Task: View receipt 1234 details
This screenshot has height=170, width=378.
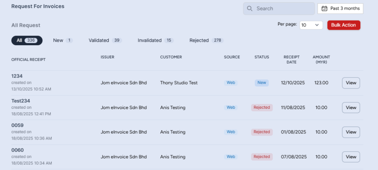Action: [x=351, y=83]
